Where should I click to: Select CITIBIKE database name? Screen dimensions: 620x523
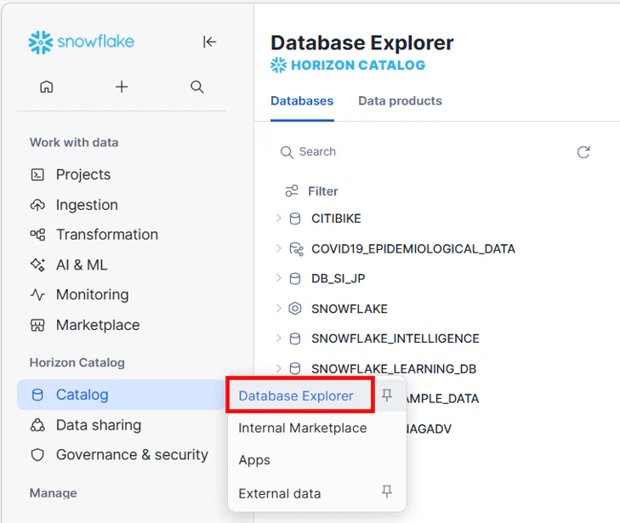336,219
